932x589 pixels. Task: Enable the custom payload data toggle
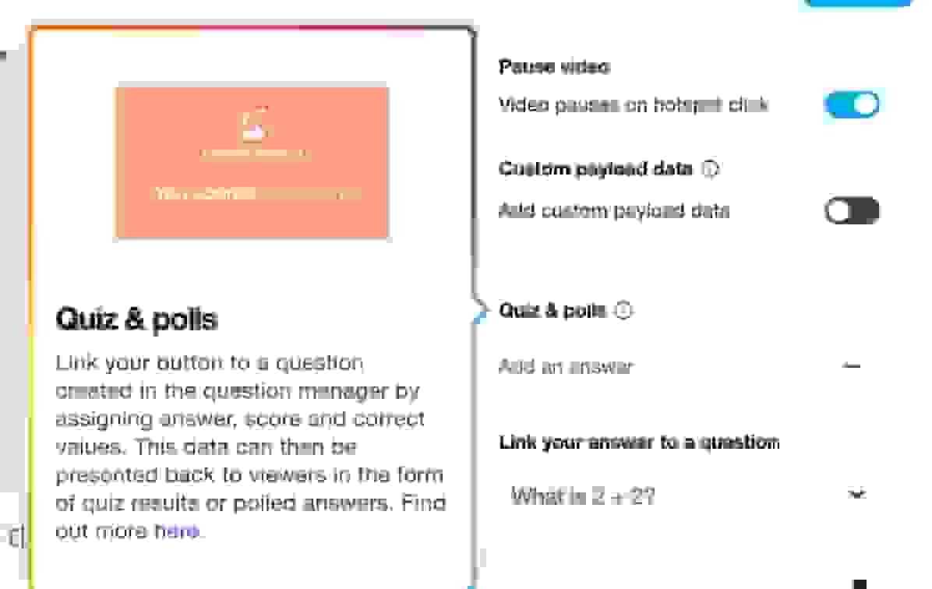852,210
